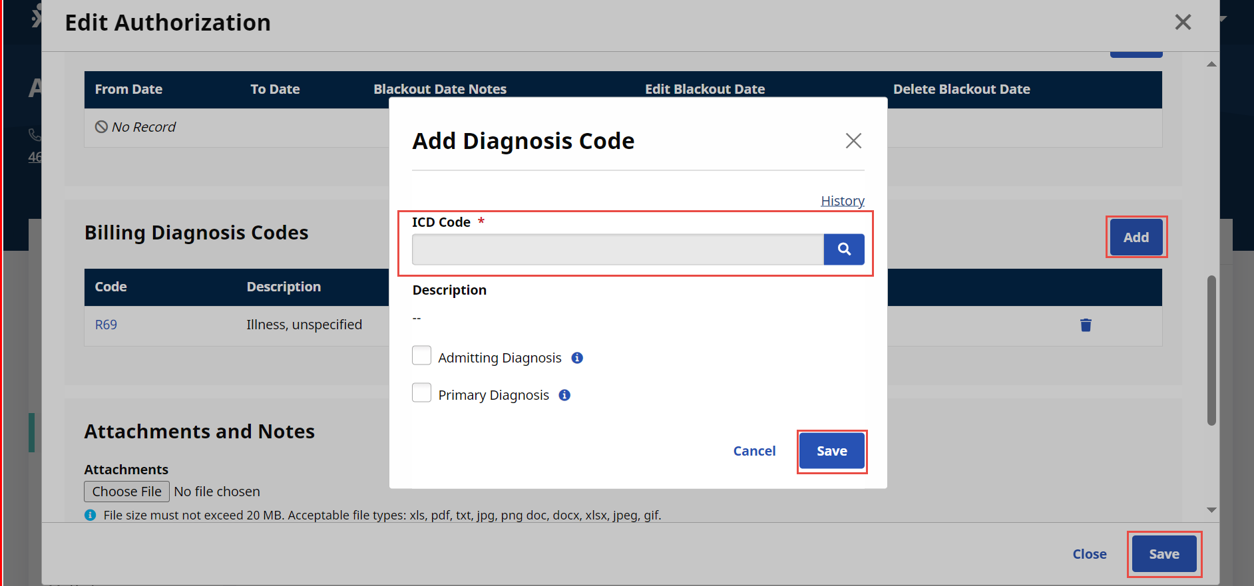Click the scrollbar up arrow
This screenshot has width=1254, height=586.
tap(1211, 63)
